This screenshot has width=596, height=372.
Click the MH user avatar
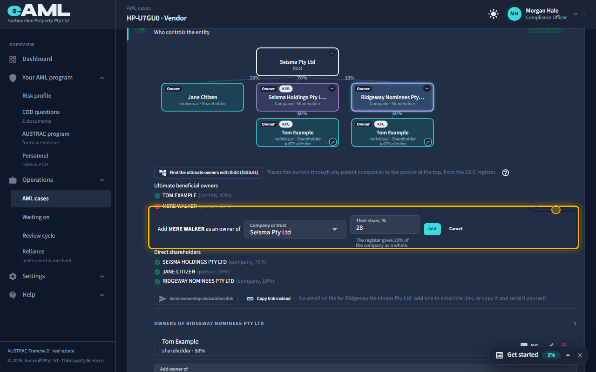click(514, 14)
